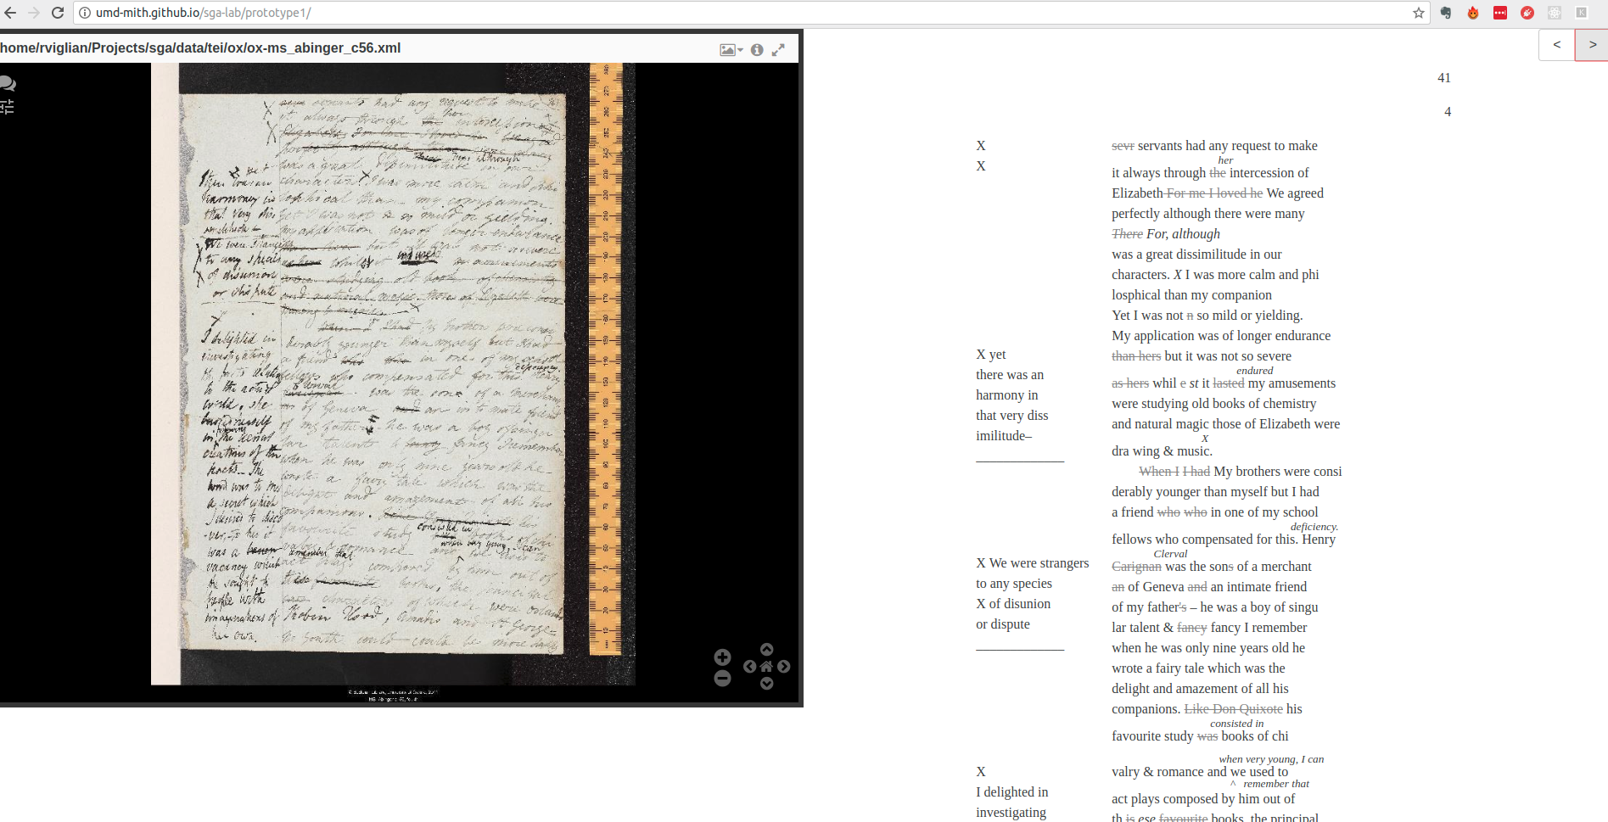This screenshot has width=1608, height=822.
Task: Pan manuscript image down
Action: pos(767,684)
